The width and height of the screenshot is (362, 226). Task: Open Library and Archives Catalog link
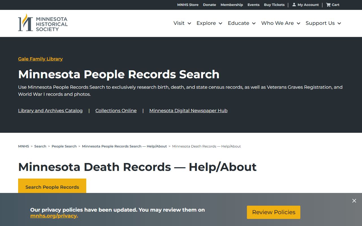(x=50, y=110)
